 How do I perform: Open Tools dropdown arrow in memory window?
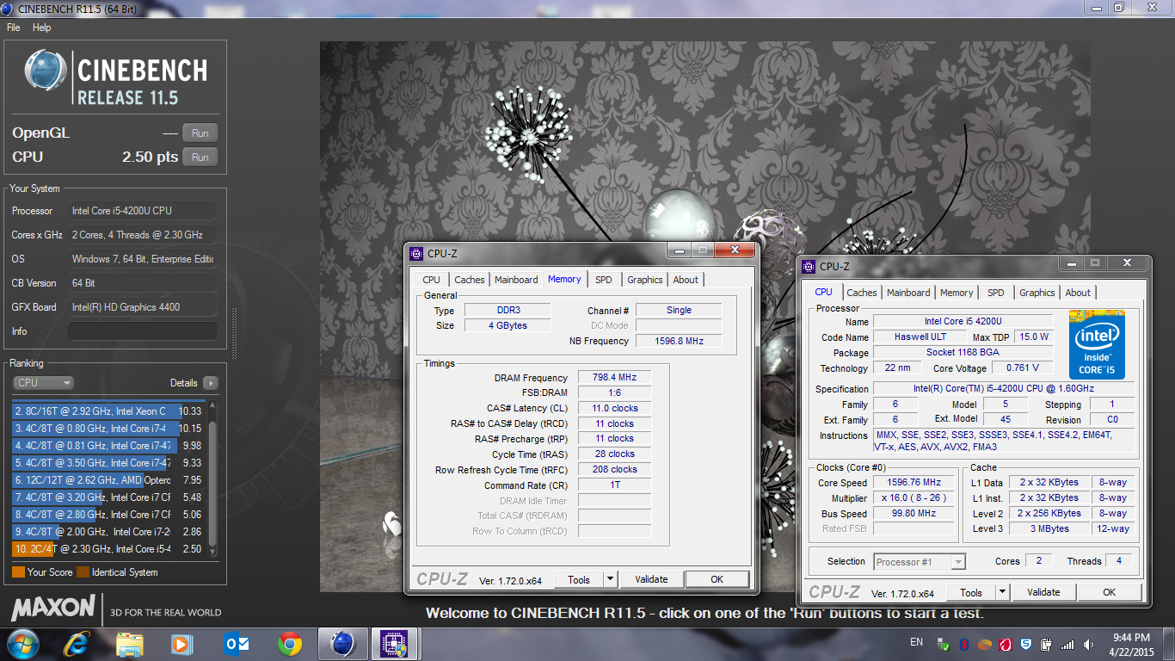(x=610, y=579)
